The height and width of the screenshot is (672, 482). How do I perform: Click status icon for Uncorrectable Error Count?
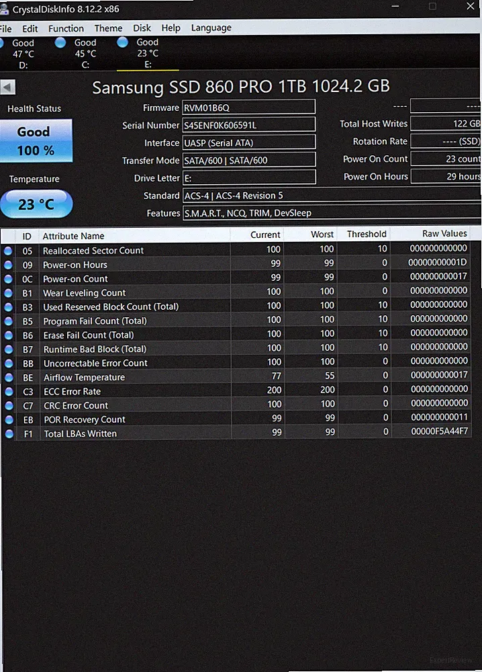pos(9,364)
